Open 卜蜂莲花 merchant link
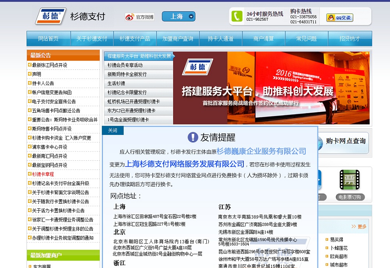390x268 pixels. click(x=339, y=248)
